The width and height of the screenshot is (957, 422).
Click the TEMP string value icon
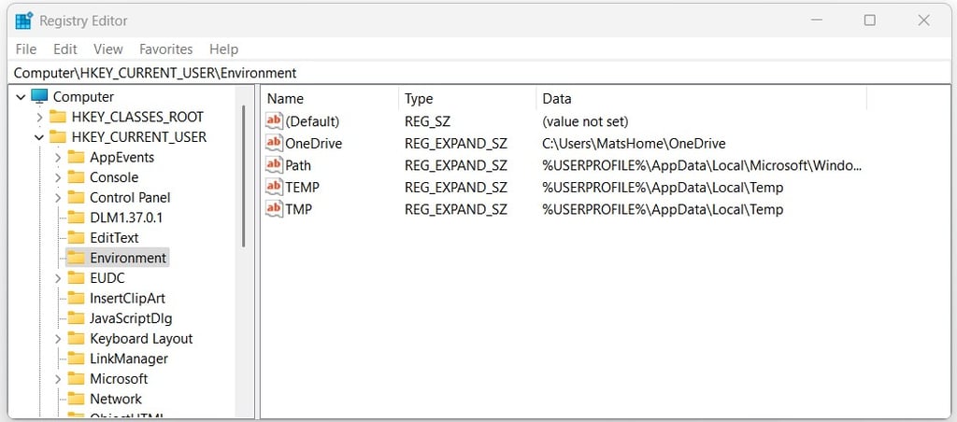click(x=275, y=188)
